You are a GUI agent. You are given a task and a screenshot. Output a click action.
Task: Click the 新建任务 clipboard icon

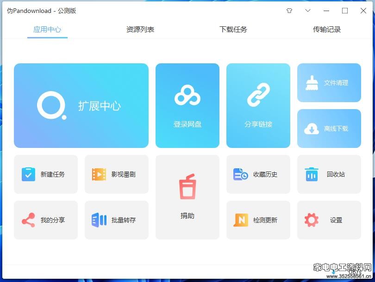point(28,174)
